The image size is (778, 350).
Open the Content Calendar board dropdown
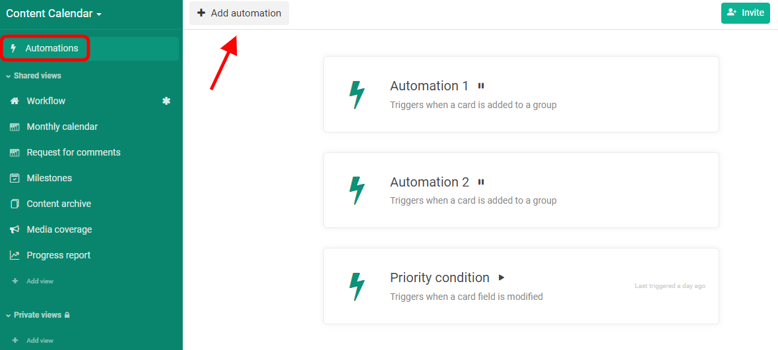coord(53,13)
